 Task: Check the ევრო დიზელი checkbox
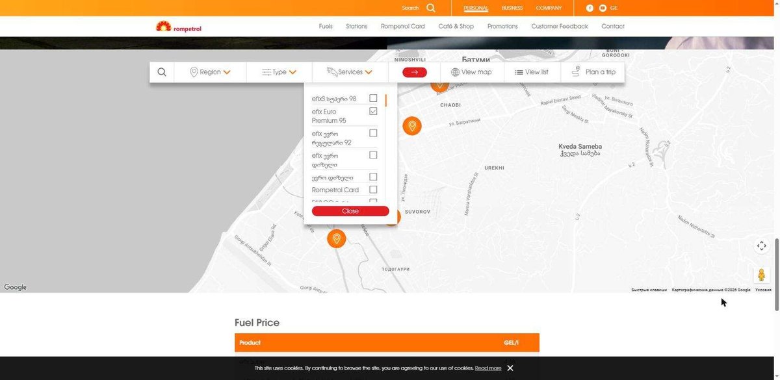point(373,177)
